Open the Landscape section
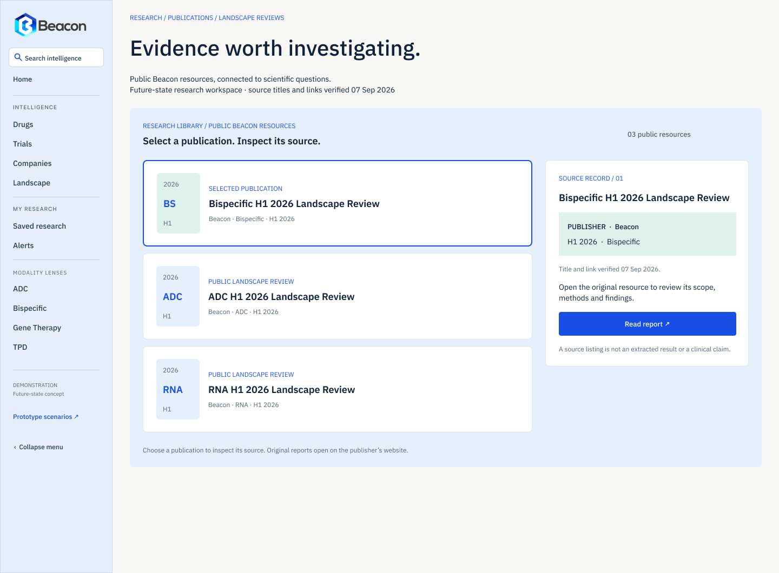779x573 pixels. 31,183
